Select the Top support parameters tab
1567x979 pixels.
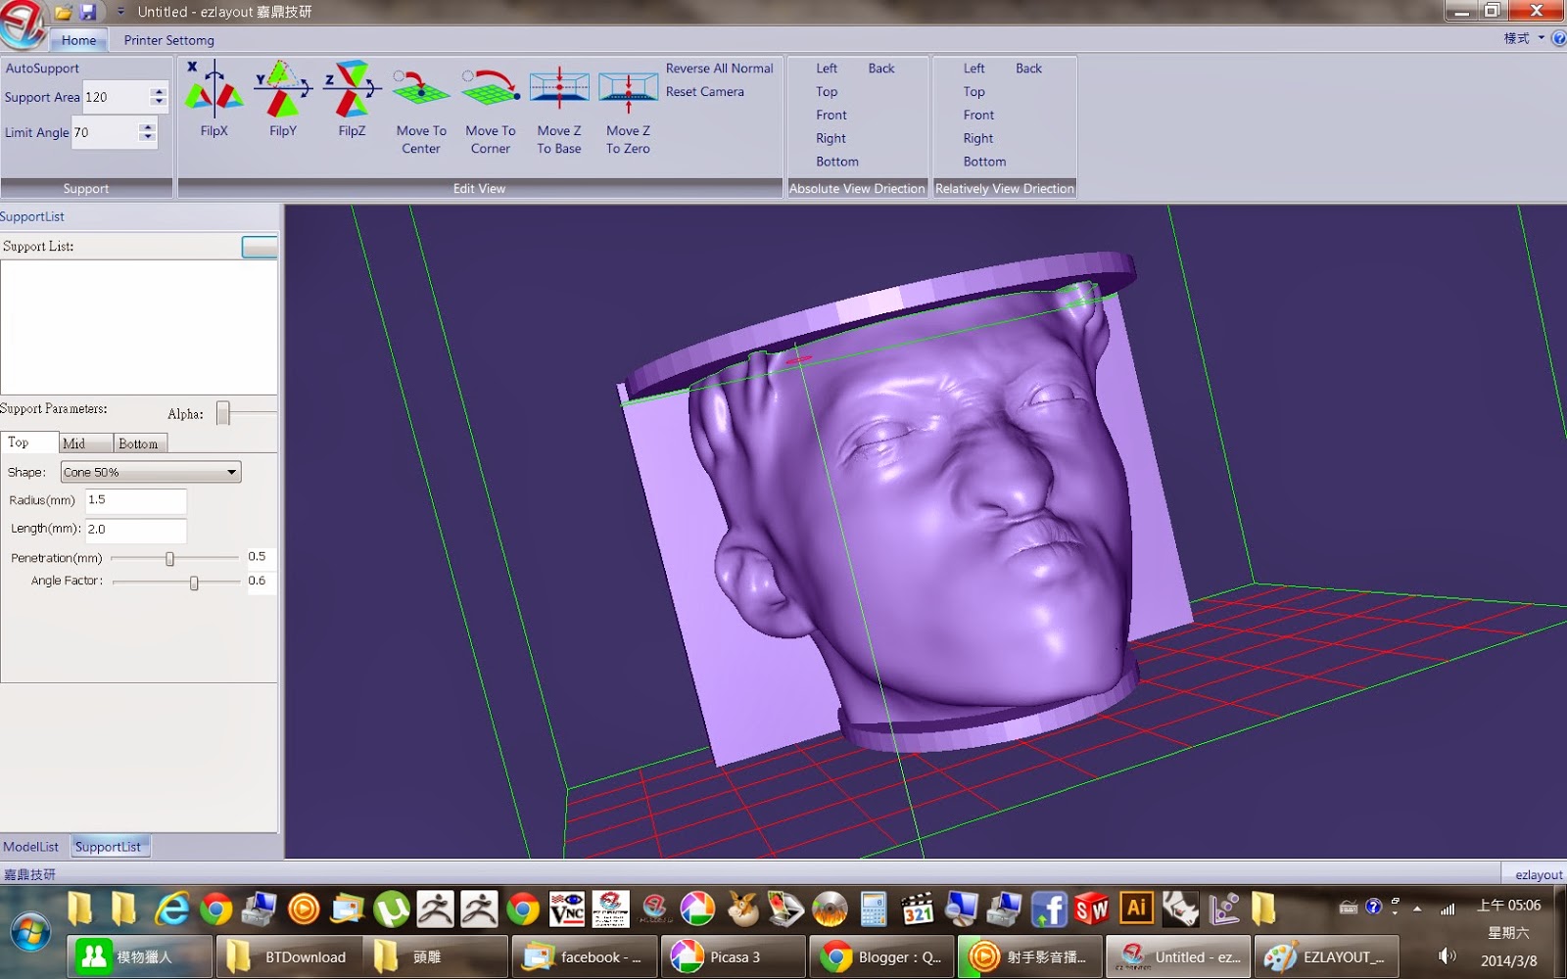(29, 443)
